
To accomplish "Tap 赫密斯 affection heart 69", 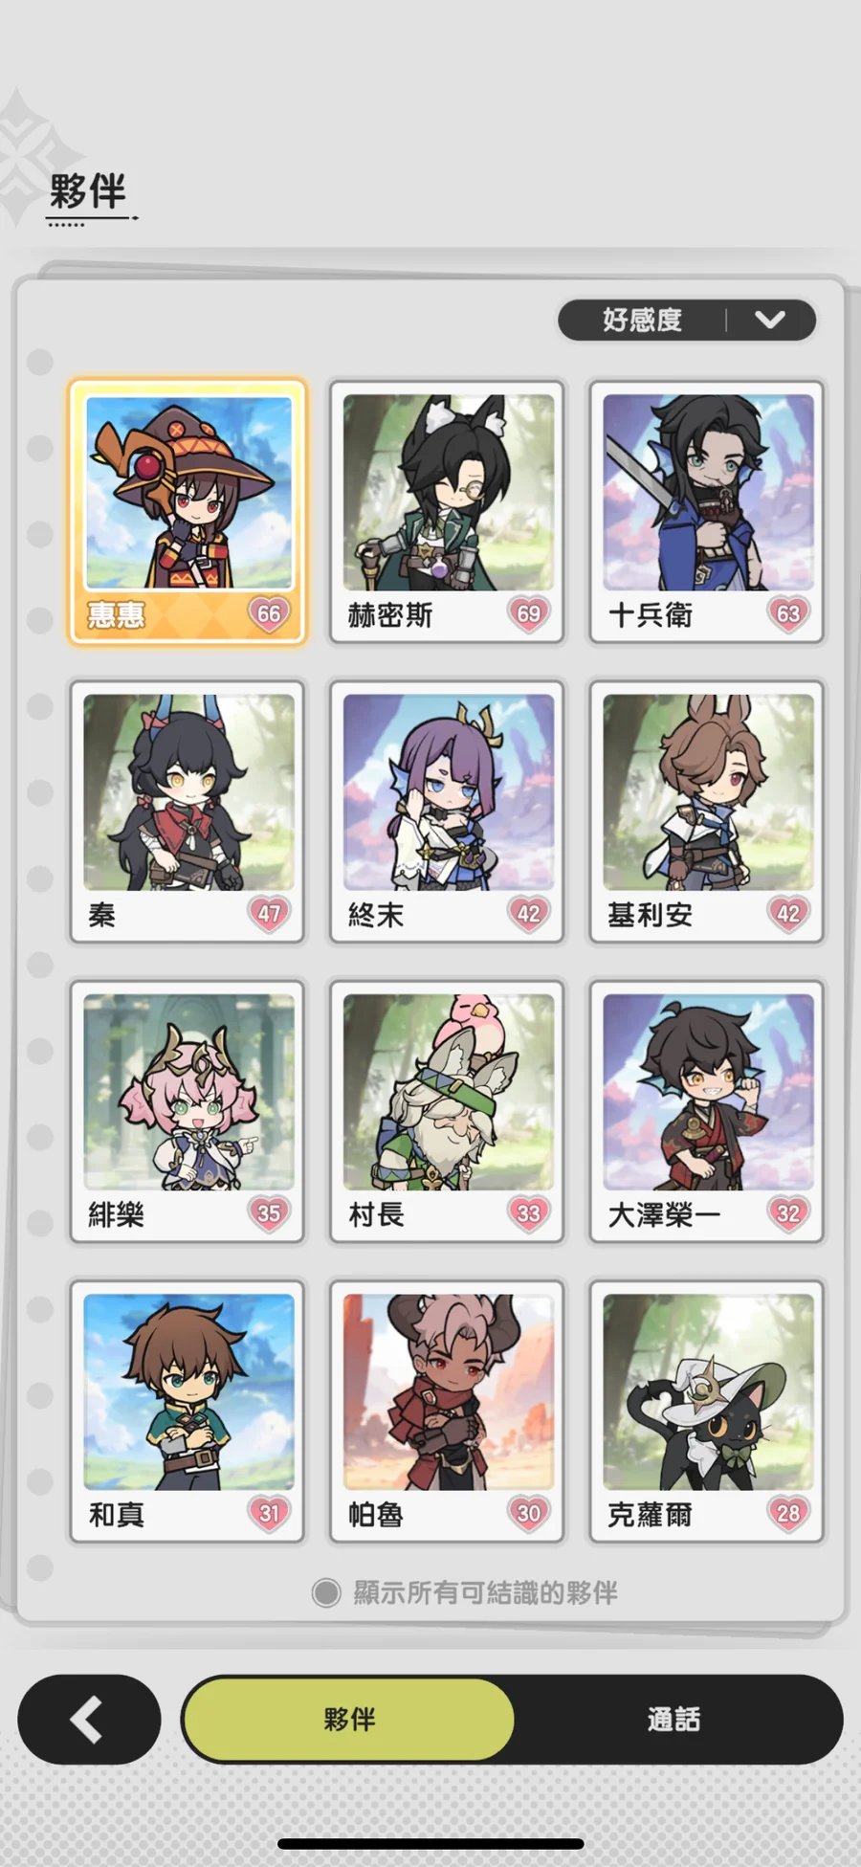I will 529,613.
